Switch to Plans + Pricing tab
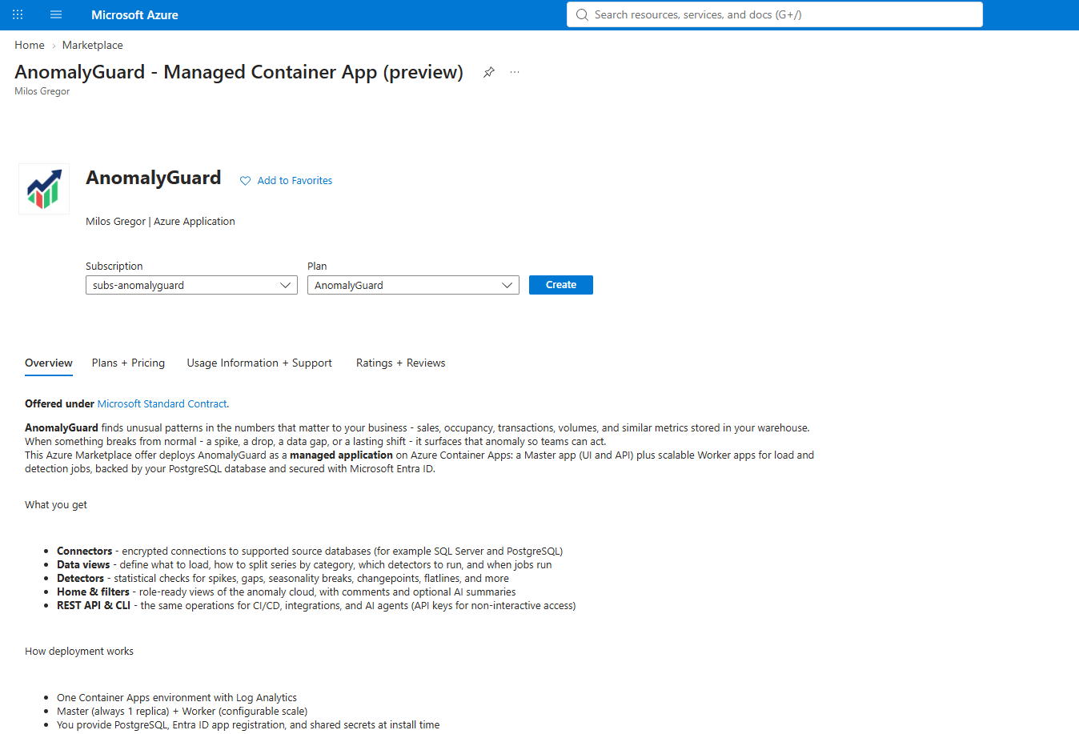Screen dimensions: 1079x734 tap(128, 363)
